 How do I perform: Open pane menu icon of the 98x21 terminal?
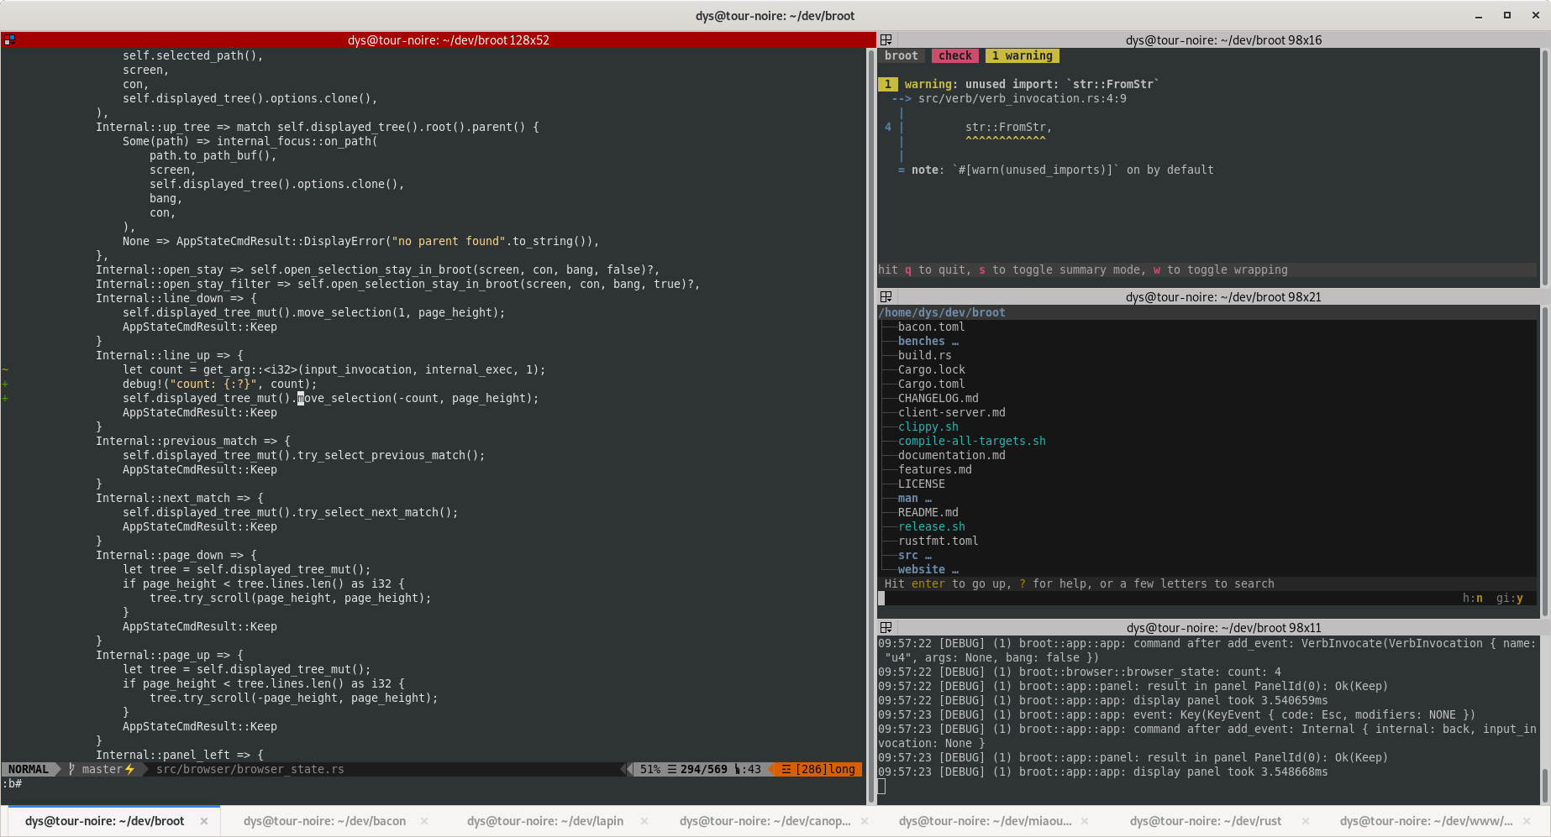[886, 296]
